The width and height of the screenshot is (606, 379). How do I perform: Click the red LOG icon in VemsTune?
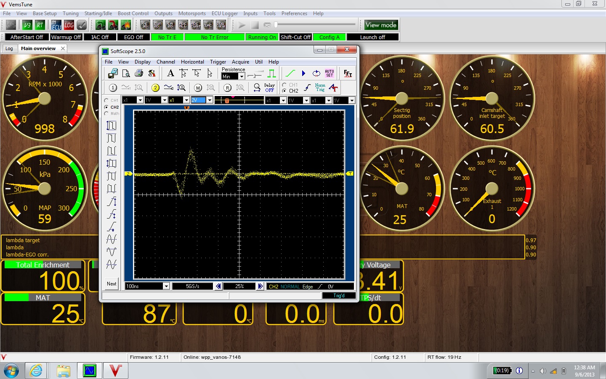tap(69, 25)
